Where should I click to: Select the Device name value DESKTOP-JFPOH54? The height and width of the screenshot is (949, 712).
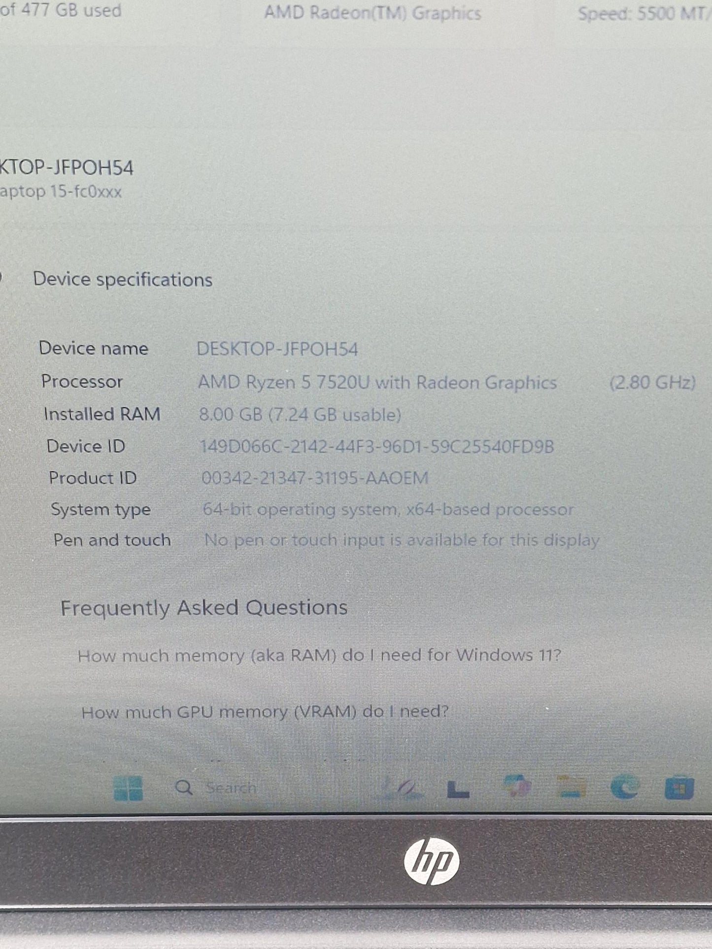coord(277,349)
